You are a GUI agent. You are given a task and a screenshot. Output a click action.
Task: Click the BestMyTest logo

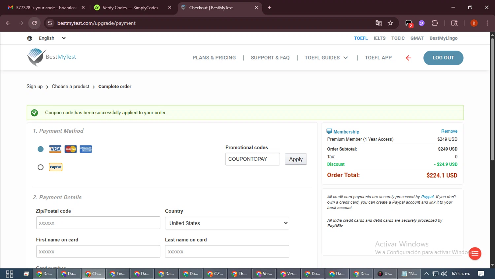51,57
